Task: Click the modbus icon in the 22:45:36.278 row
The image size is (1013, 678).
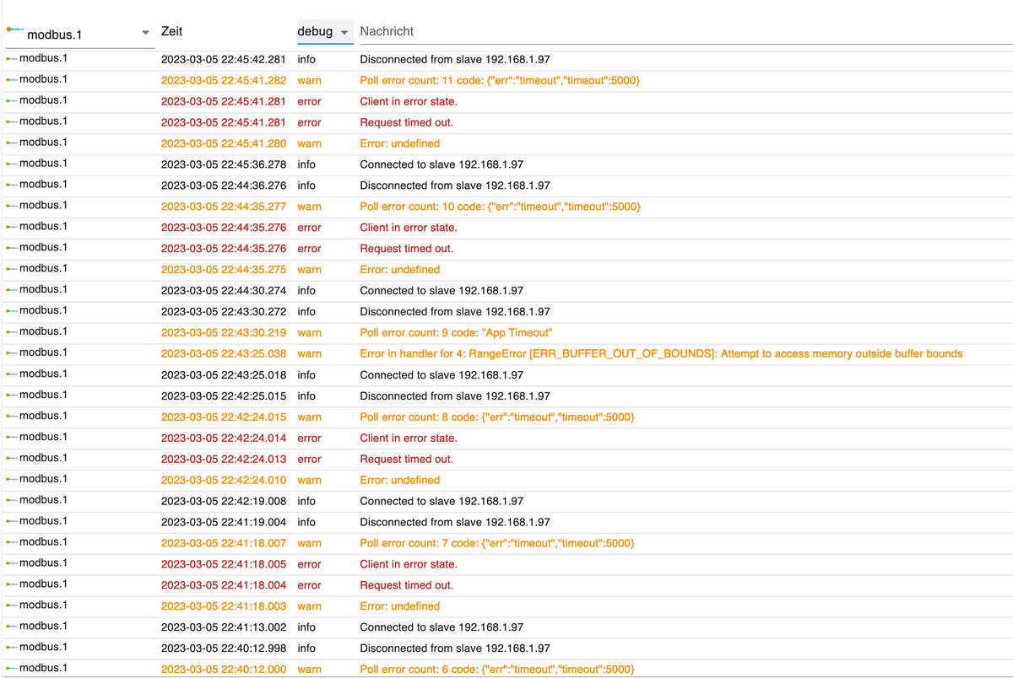Action: (12, 164)
